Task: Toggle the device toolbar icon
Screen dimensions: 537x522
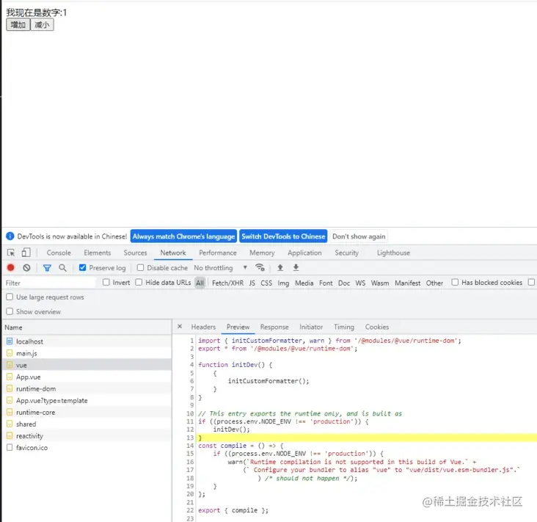Action: (x=26, y=253)
